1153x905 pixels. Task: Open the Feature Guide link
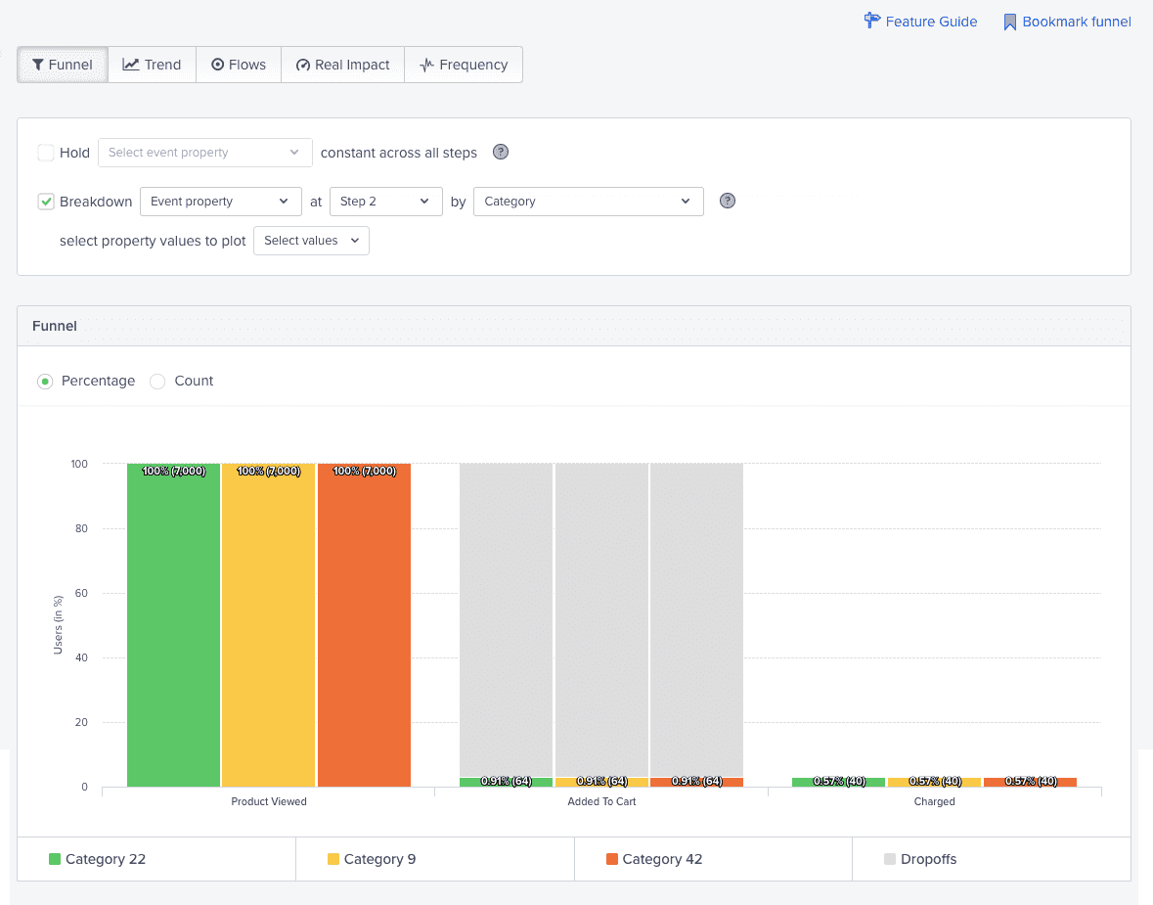click(x=929, y=21)
